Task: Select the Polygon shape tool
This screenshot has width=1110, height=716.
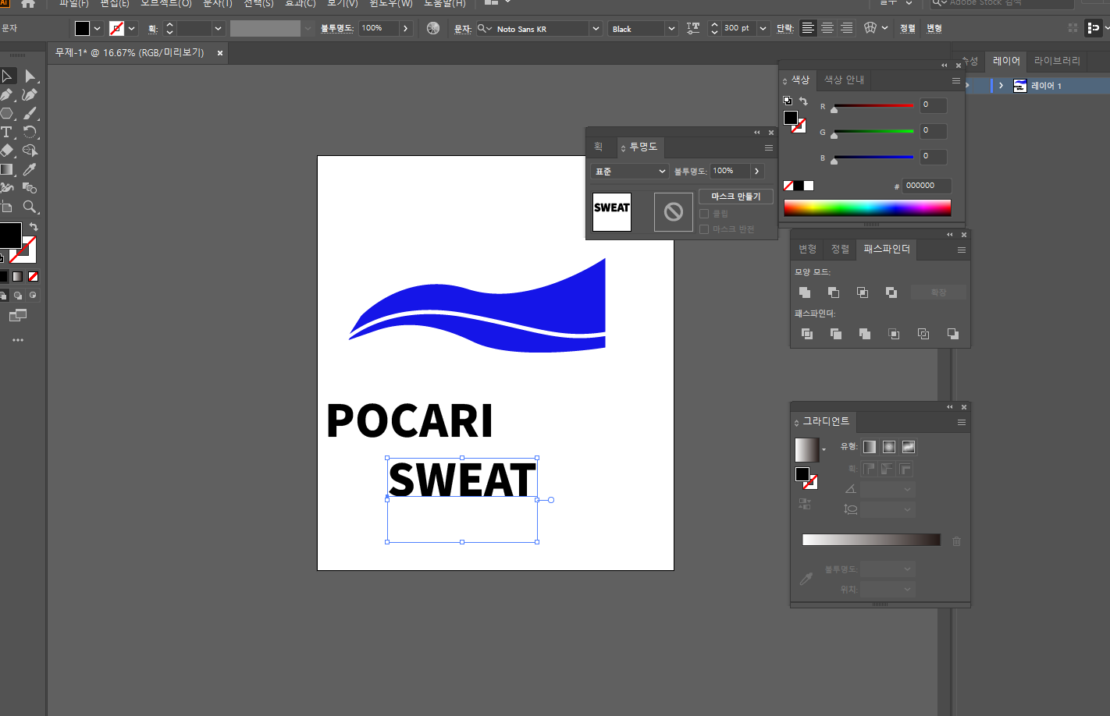Action: tap(7, 113)
